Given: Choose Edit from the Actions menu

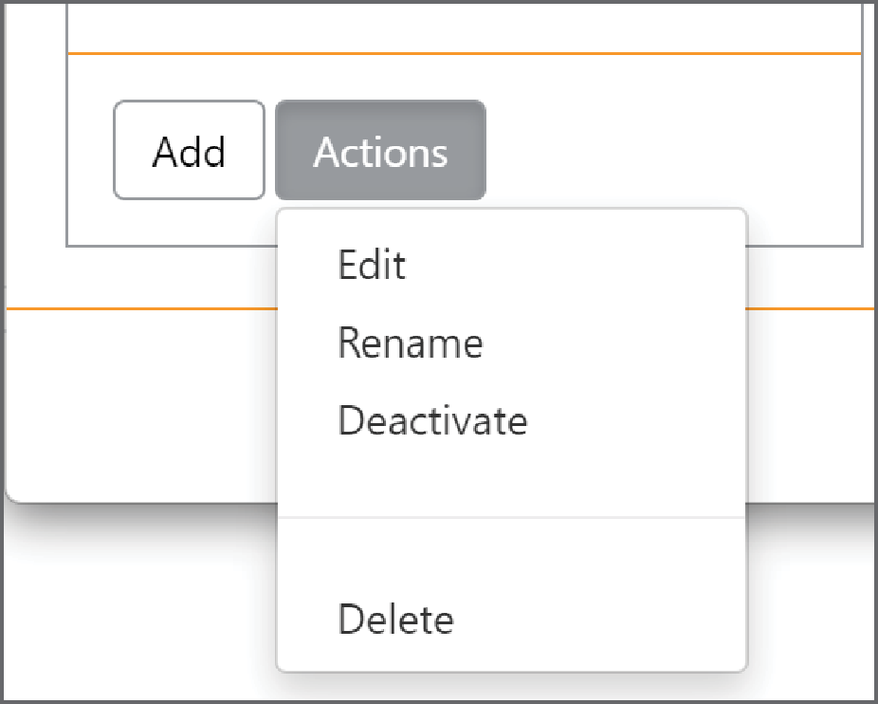Looking at the screenshot, I should coord(512,265).
